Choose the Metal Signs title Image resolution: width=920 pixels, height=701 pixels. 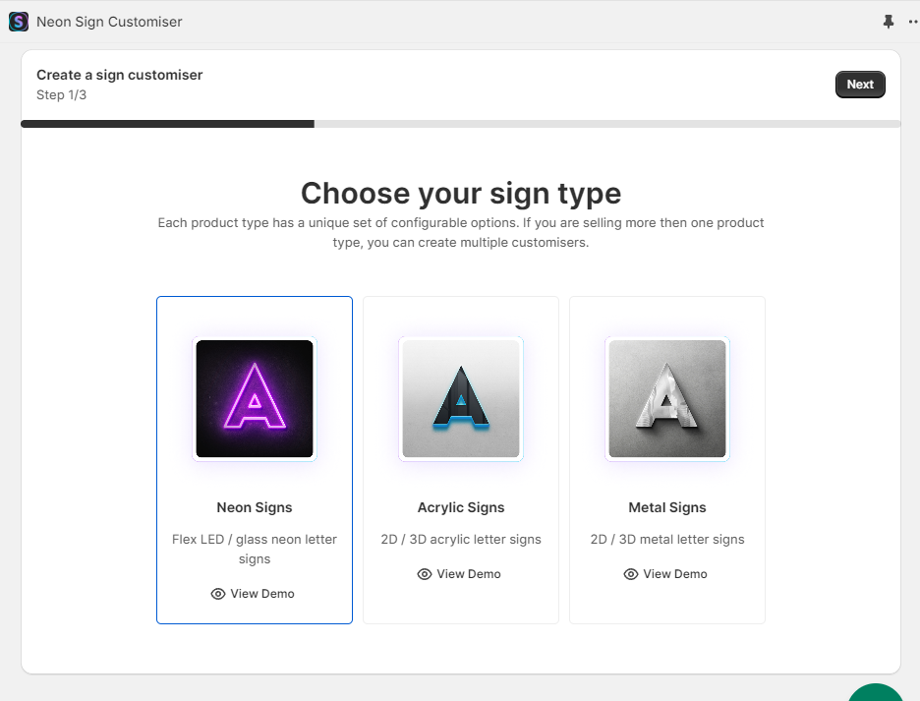click(x=667, y=507)
